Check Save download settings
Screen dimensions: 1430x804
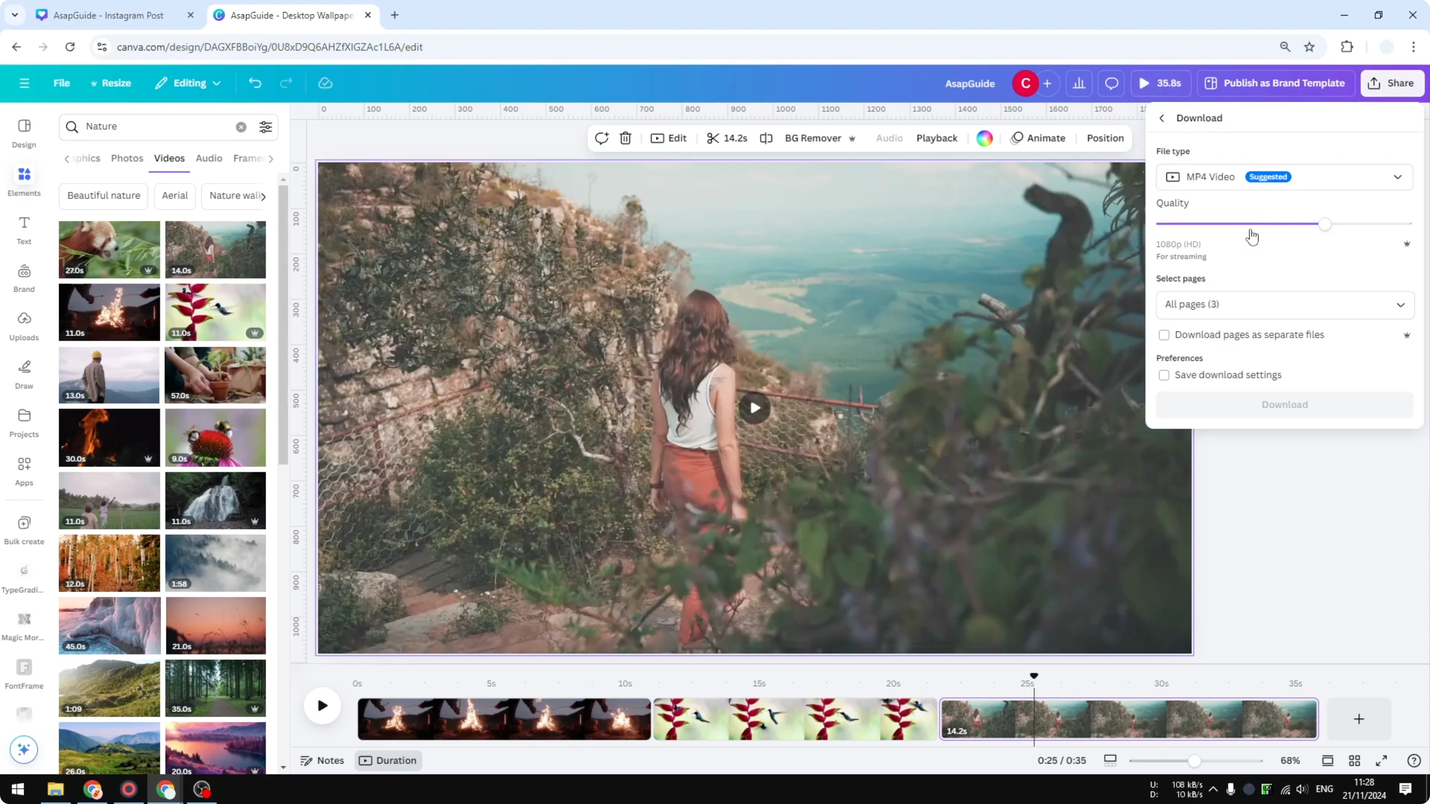coord(1164,375)
